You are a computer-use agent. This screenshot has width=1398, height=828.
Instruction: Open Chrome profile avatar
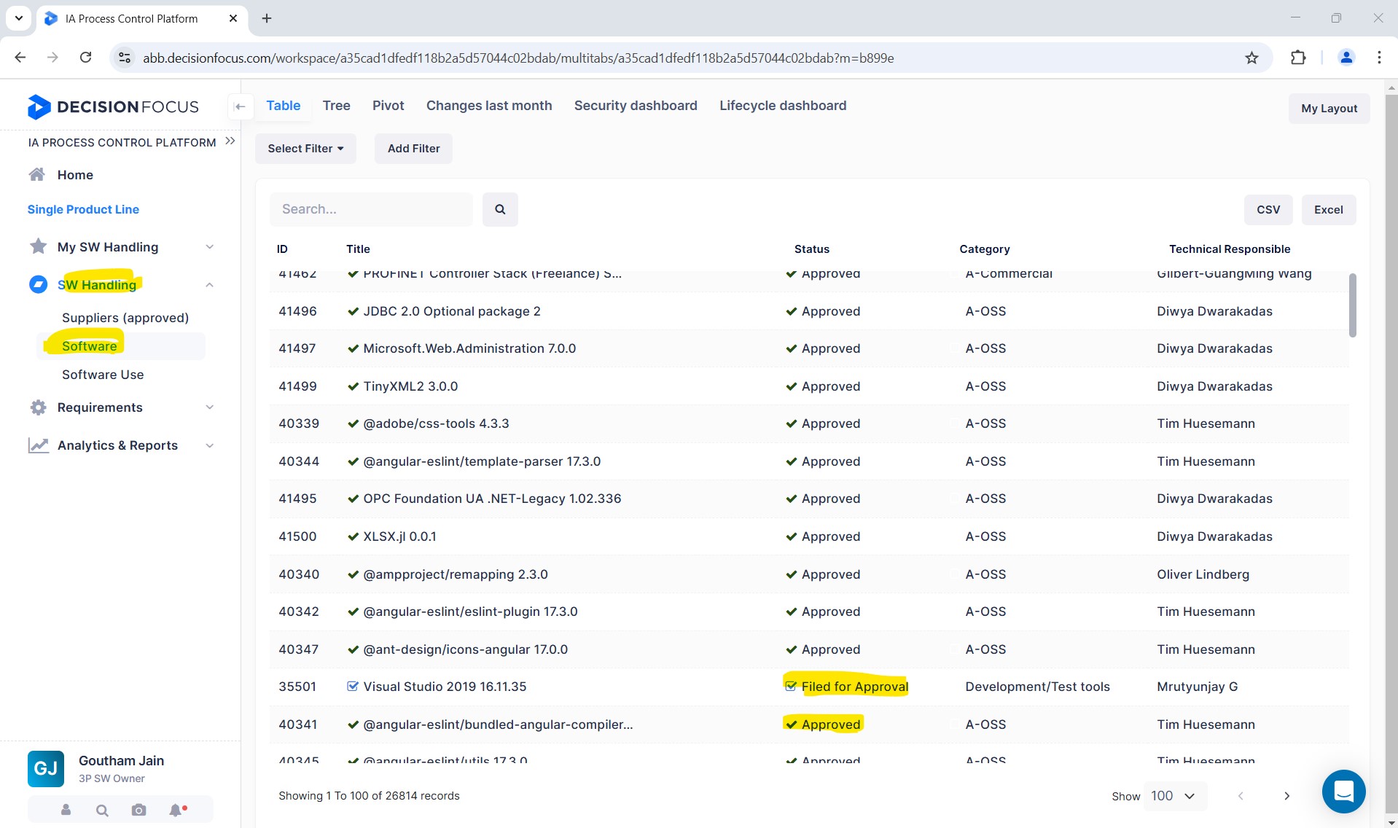coord(1346,58)
